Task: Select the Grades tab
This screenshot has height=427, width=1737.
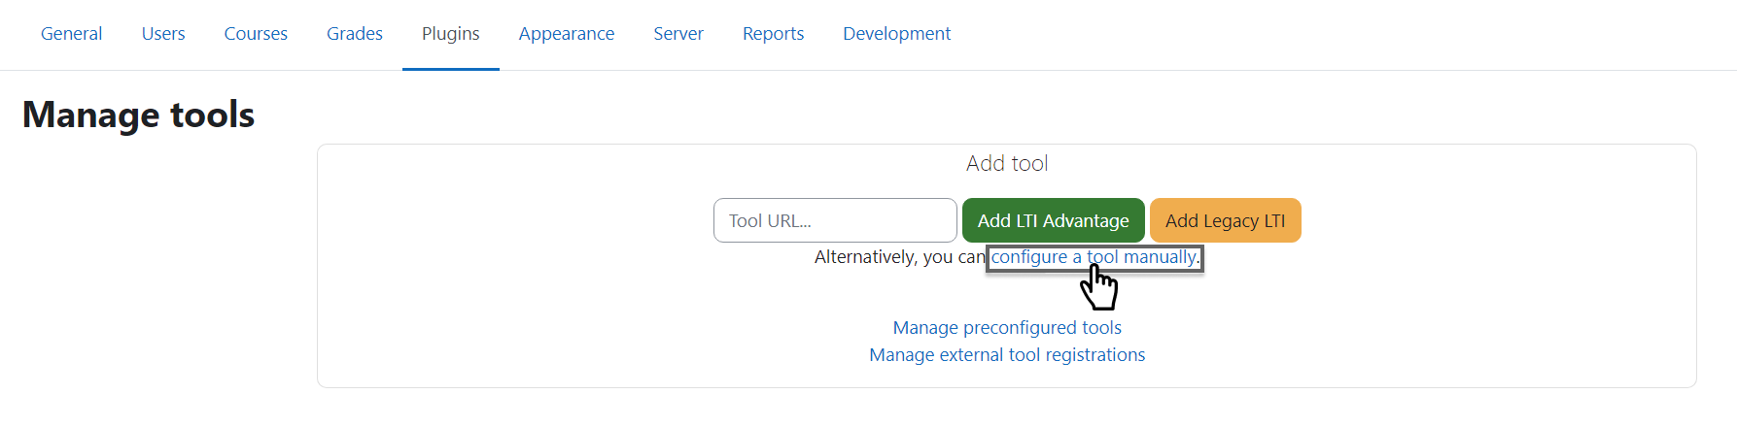Action: (355, 34)
